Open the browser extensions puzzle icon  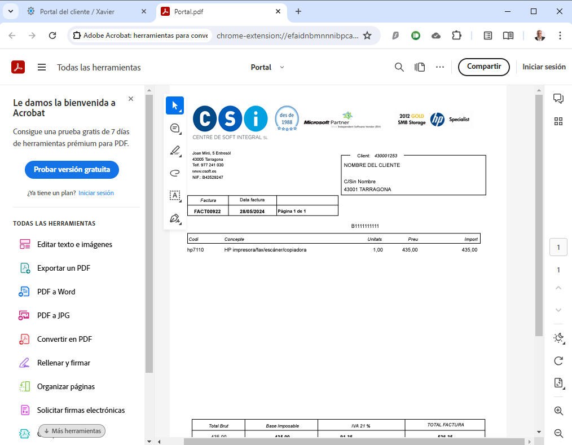click(456, 36)
